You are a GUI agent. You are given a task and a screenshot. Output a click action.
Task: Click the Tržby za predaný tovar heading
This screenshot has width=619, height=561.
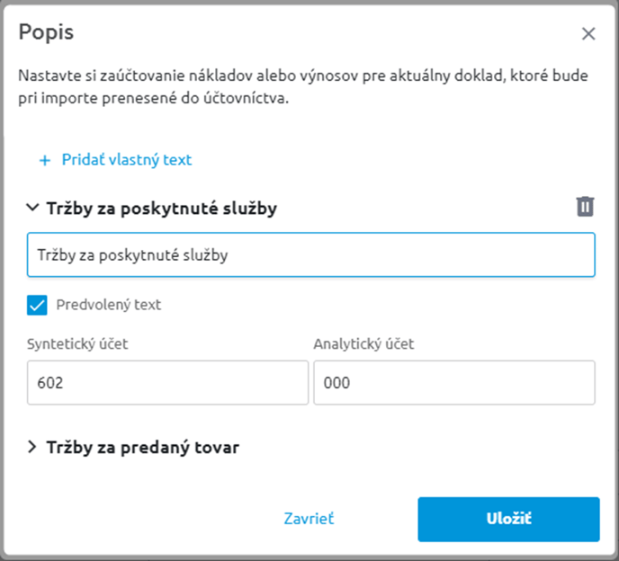click(143, 448)
